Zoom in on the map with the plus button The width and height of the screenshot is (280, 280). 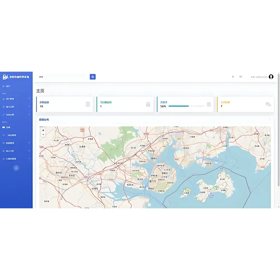pos(43,130)
